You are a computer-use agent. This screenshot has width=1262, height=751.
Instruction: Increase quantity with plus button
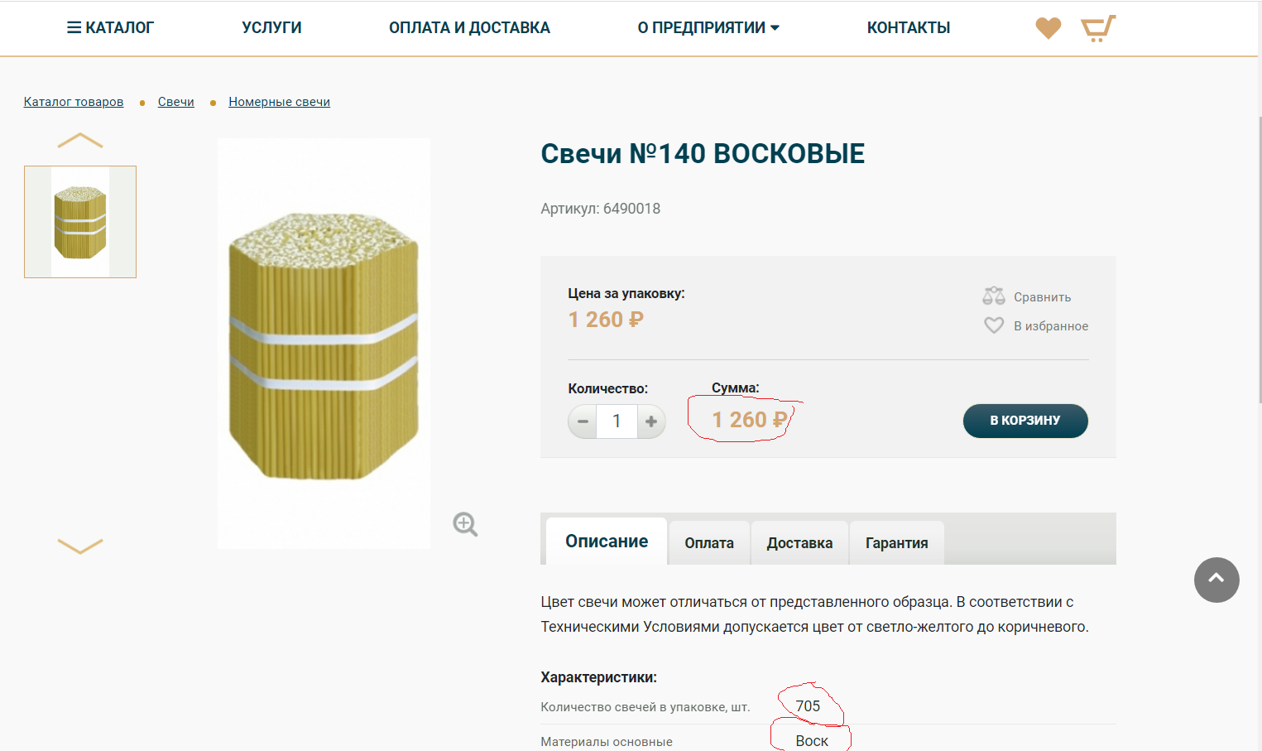(651, 421)
